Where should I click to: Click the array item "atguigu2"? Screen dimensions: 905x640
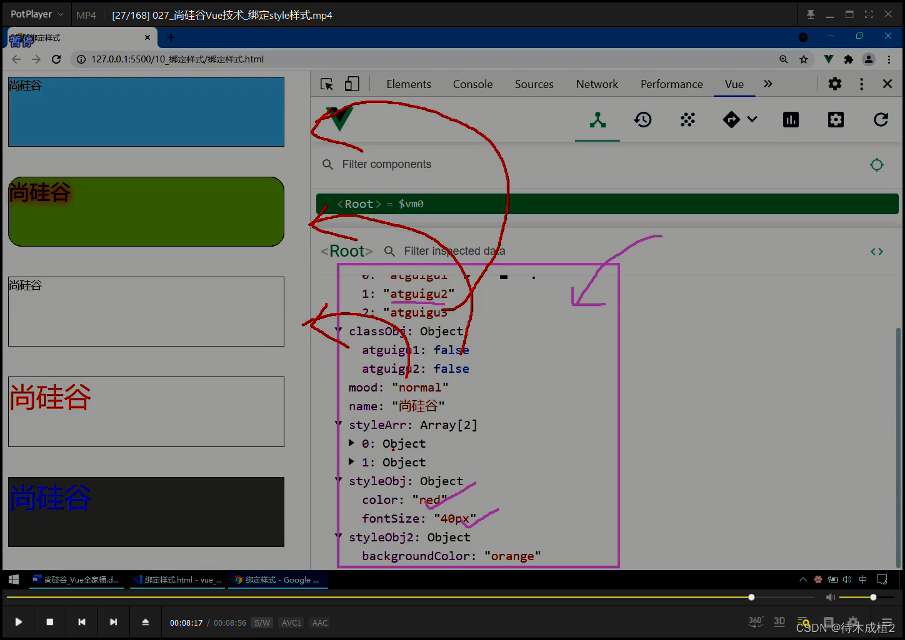pos(419,293)
